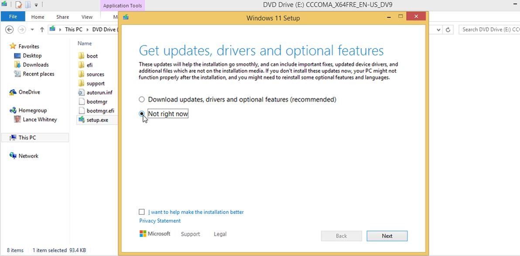Select the setup.exe file

click(97, 119)
